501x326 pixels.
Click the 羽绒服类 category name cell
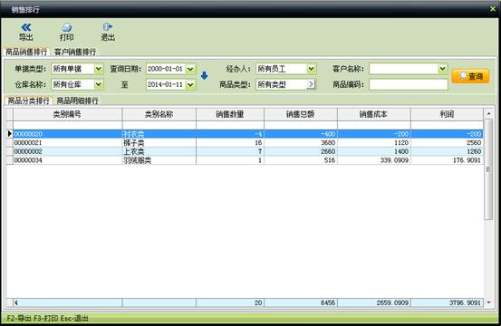pyautogui.click(x=159, y=160)
